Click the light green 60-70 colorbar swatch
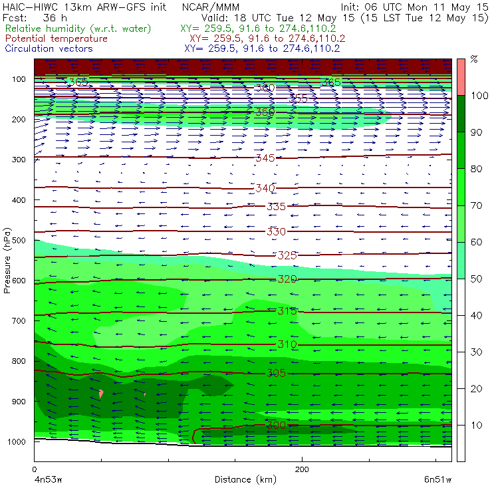Screen dimensions: 492x492 tap(461, 223)
